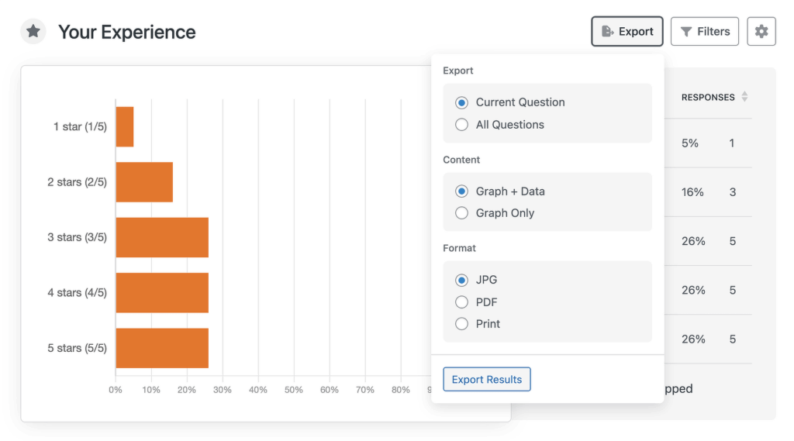
Task: Click the 4 stars (4/5) axis label
Action: [77, 293]
